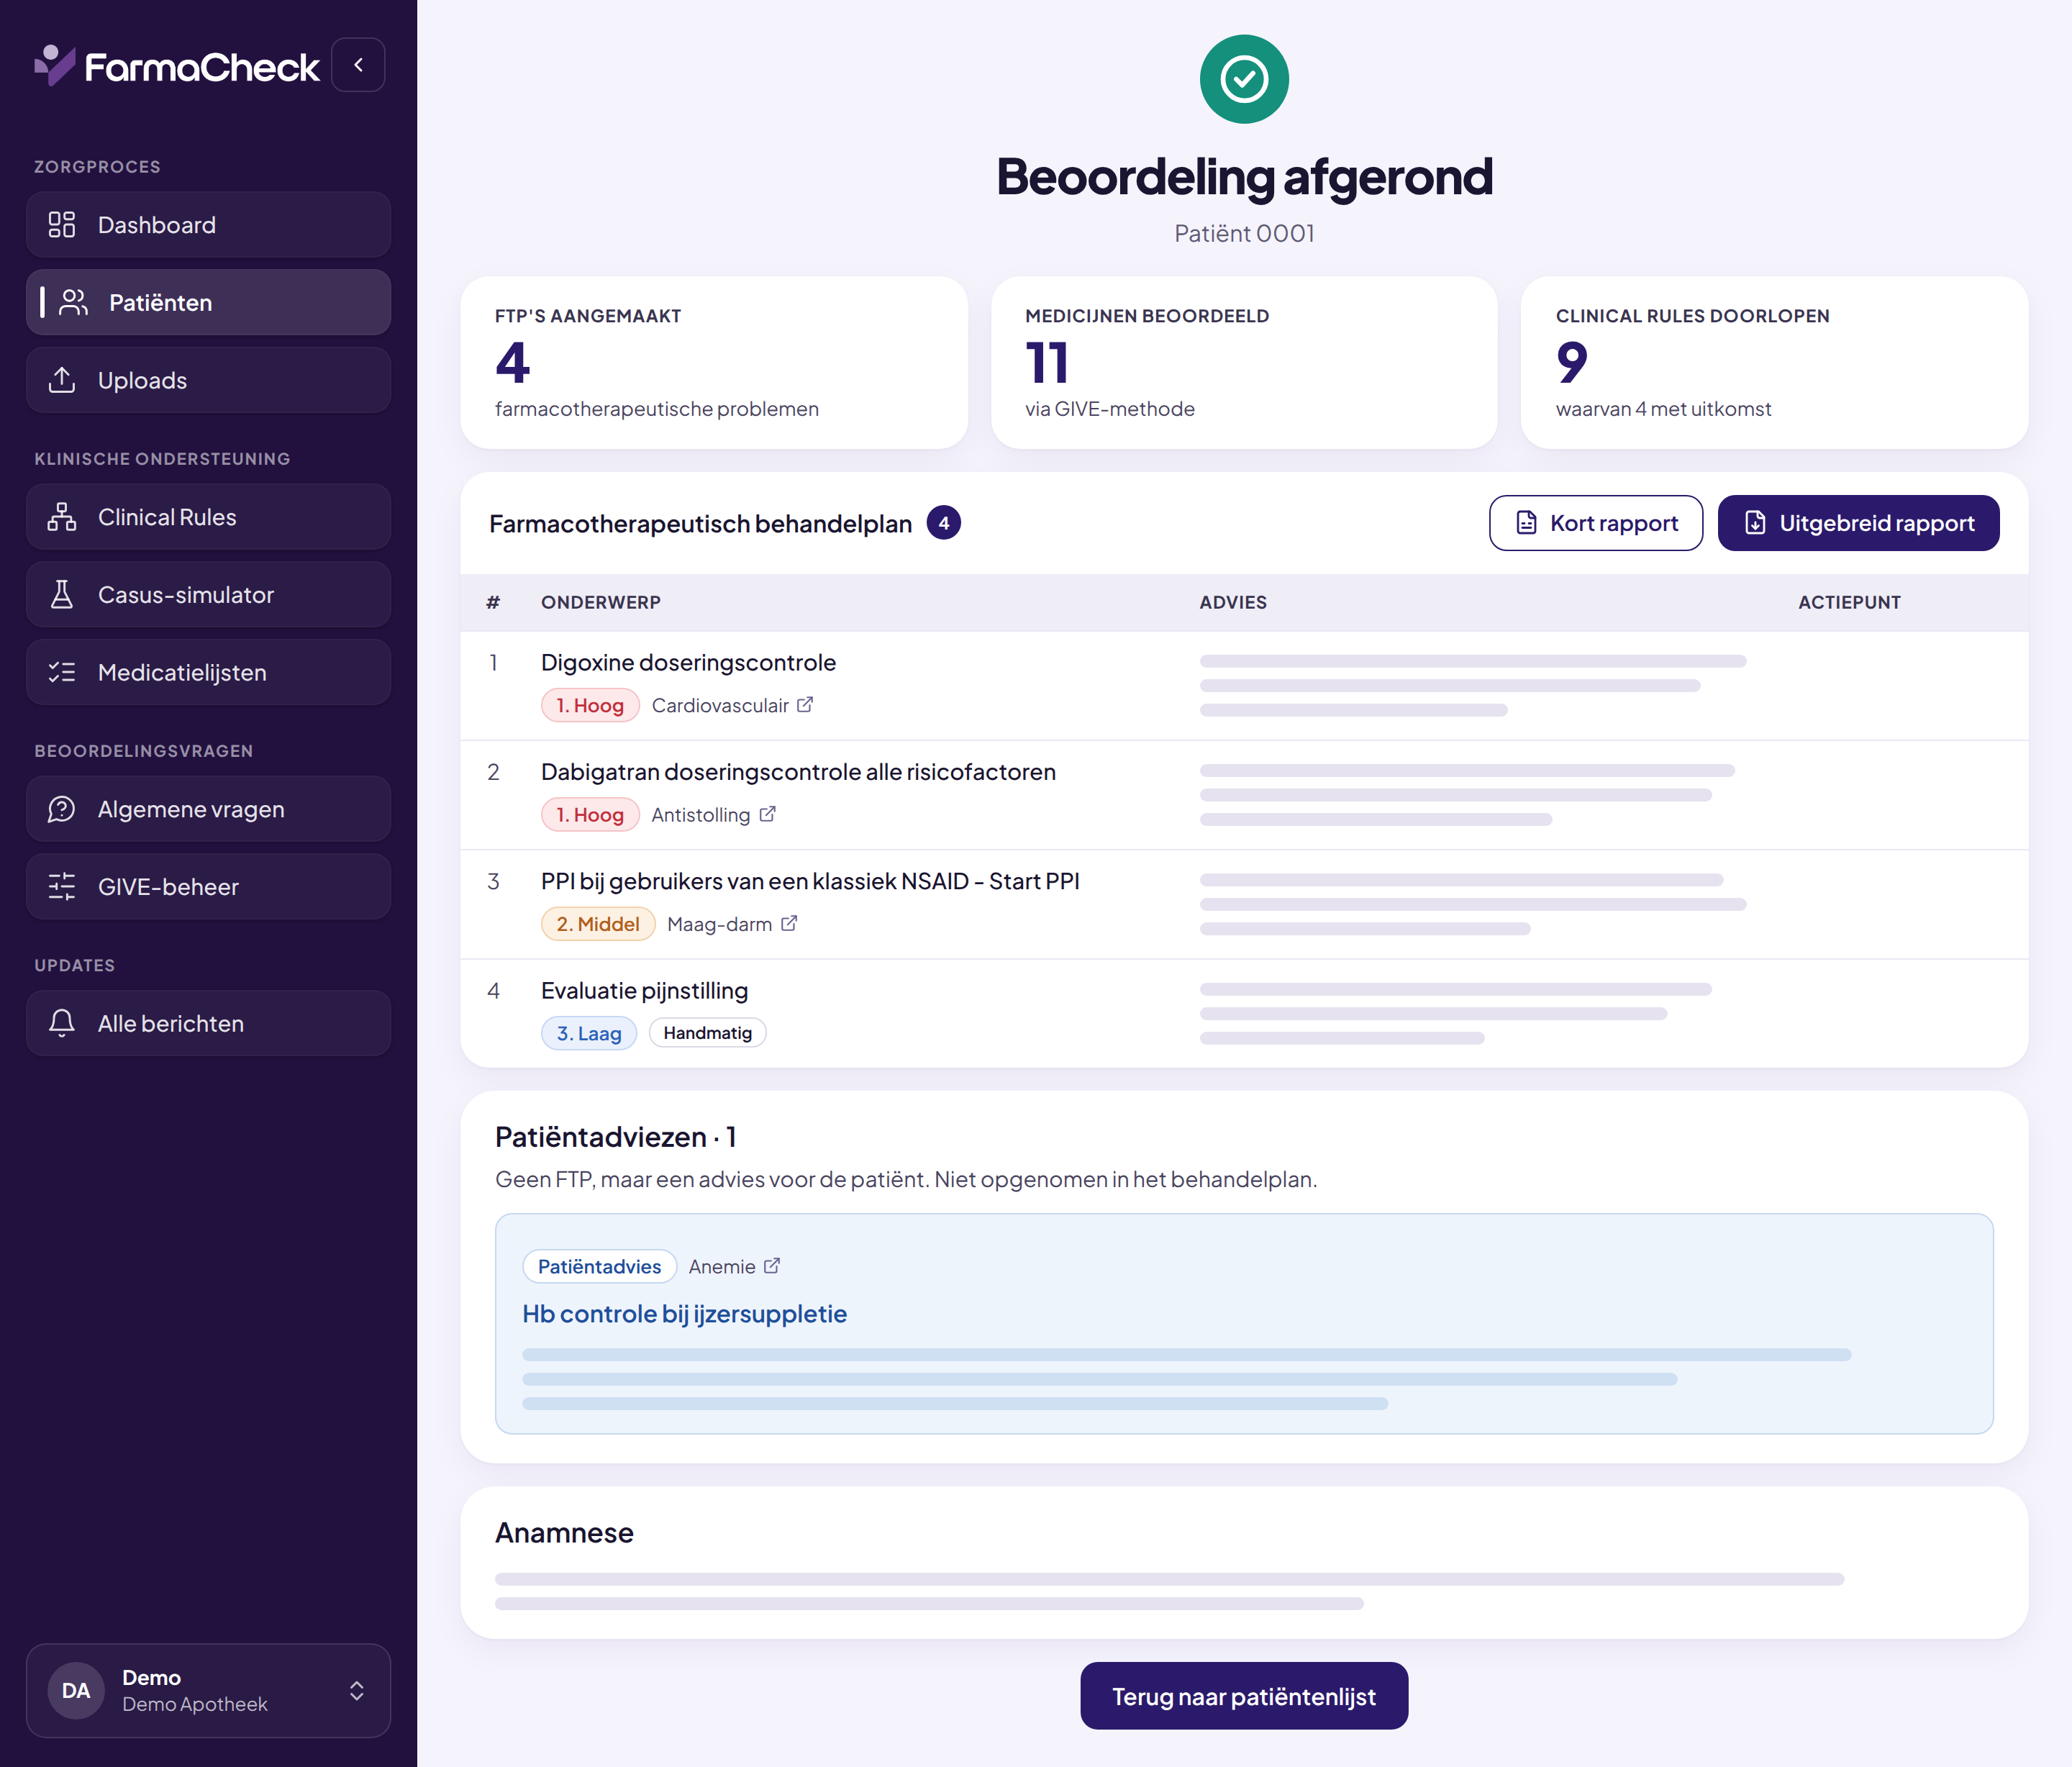The height and width of the screenshot is (1767, 2072).
Task: Select the Digoxine doseringscontrole row
Action: pos(1244,686)
